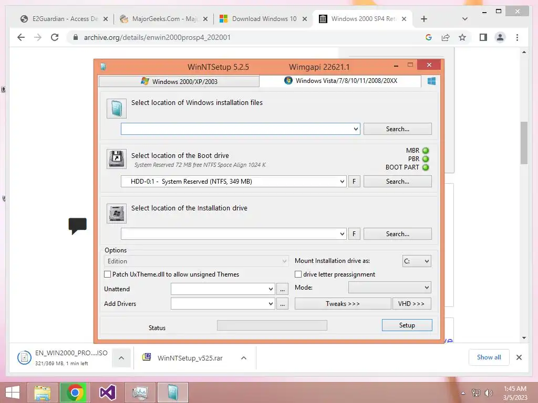Click the volume speaker tray icon

click(x=488, y=393)
